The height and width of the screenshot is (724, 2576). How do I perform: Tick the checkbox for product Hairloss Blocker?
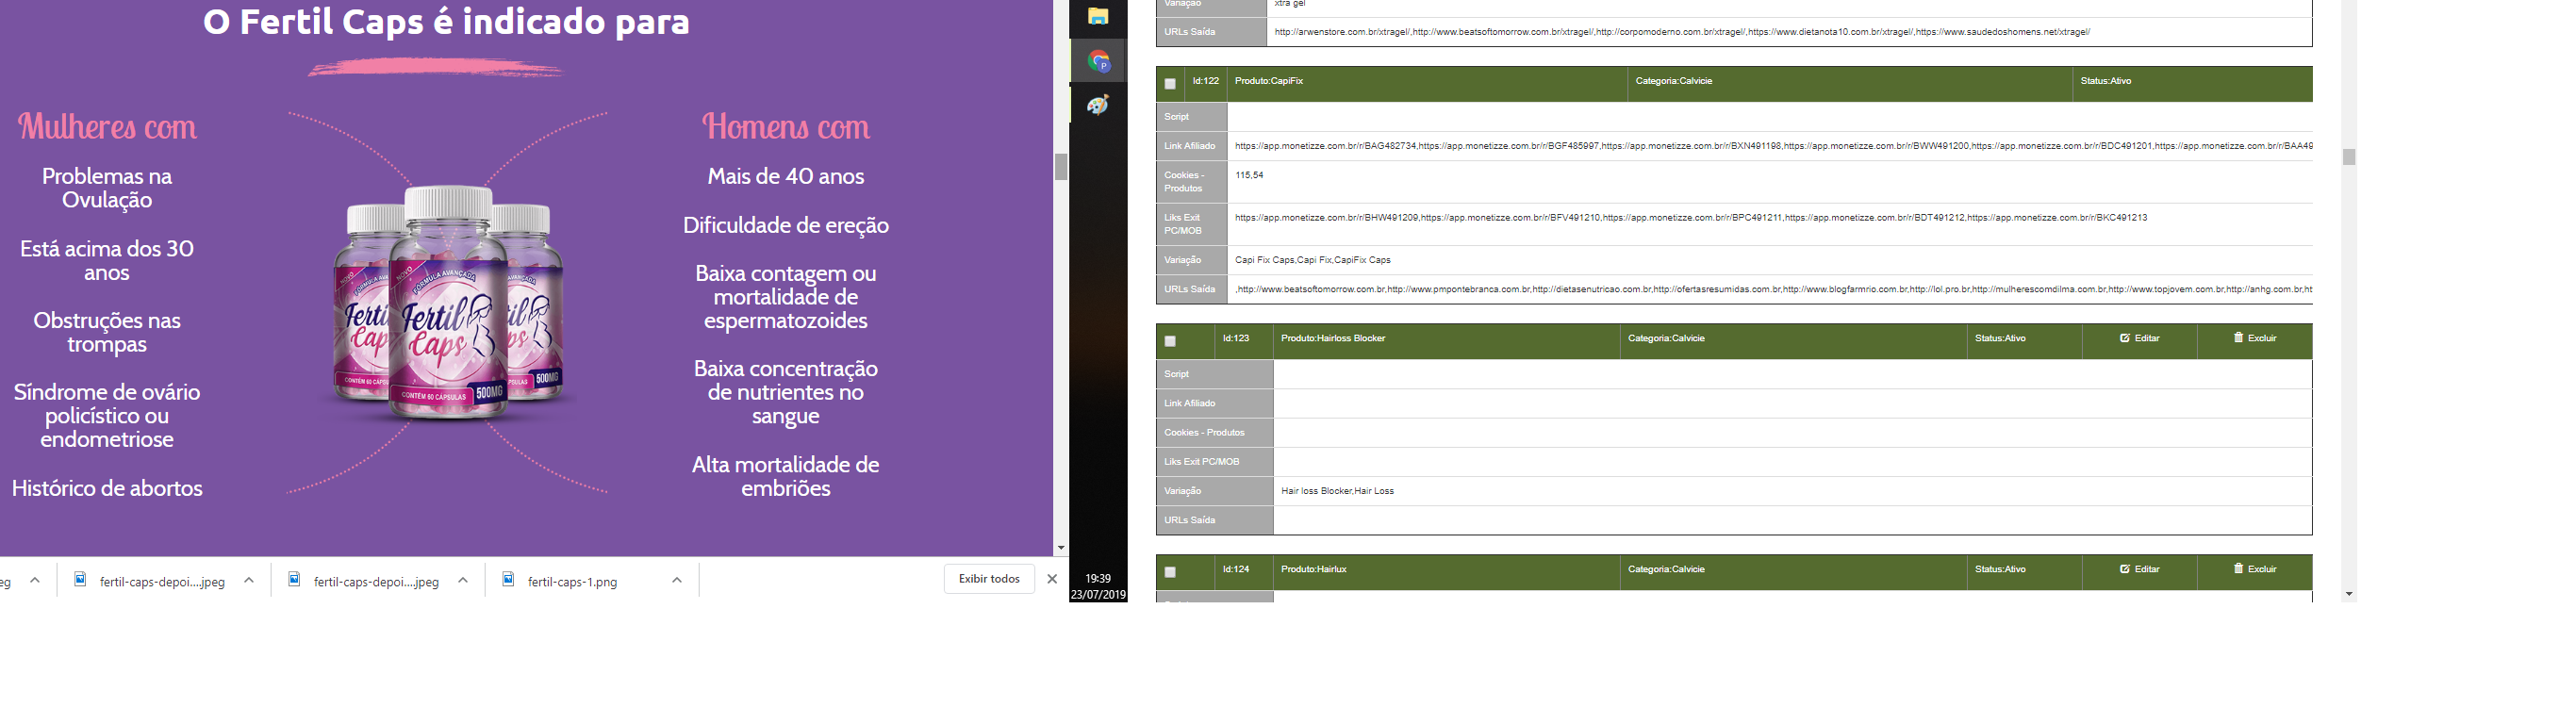[1170, 341]
